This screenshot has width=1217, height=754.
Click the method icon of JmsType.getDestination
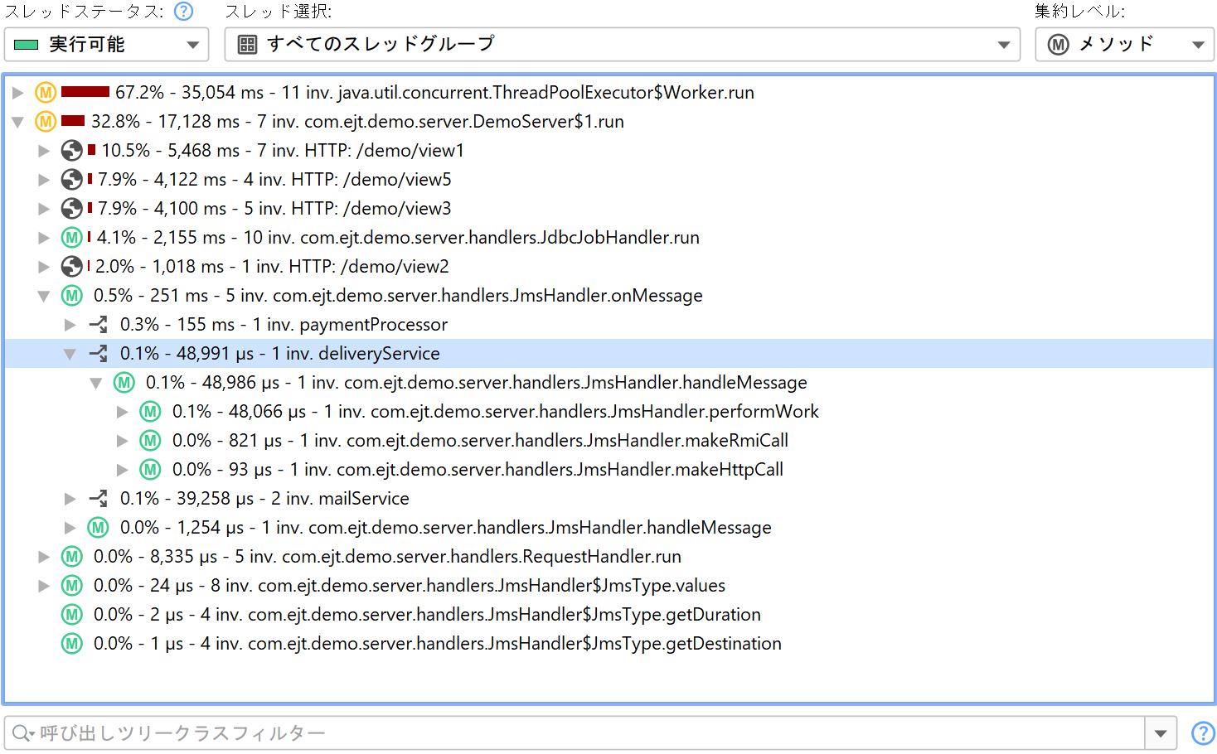72,644
